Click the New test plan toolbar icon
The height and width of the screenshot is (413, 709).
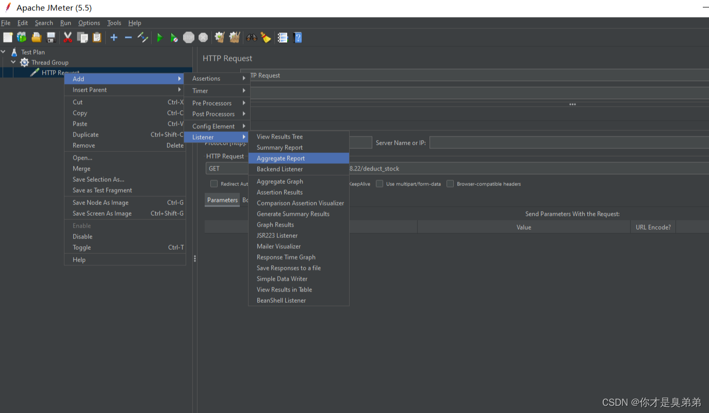[8, 37]
